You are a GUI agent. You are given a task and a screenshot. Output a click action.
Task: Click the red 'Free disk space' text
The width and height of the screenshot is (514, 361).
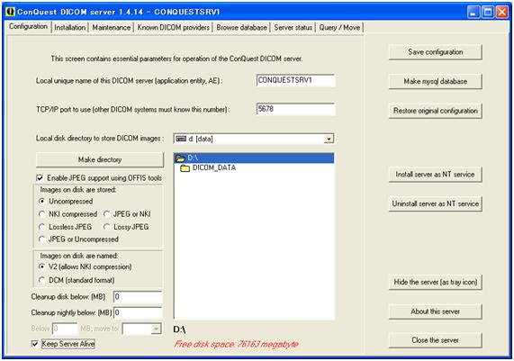tap(236, 344)
